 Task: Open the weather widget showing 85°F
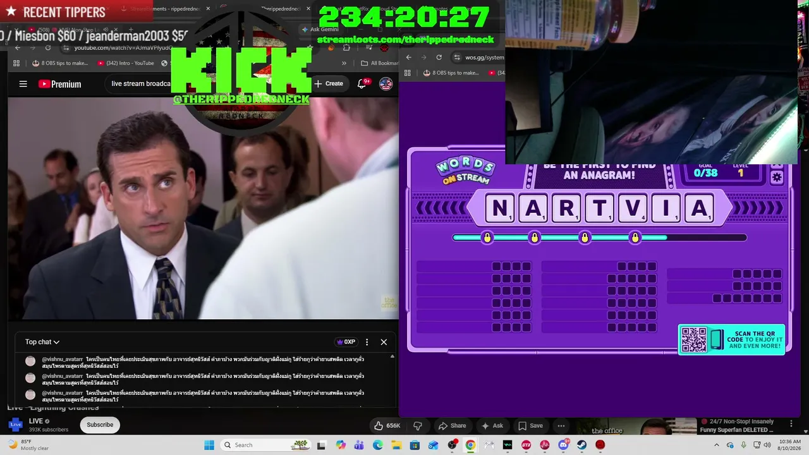click(28, 445)
